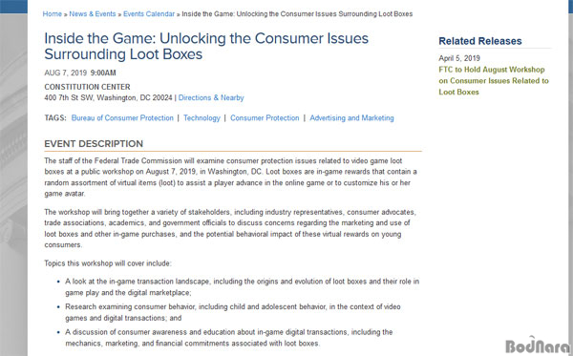The image size is (573, 356).
Task: Click the Constitution Center venue name
Action: pos(87,87)
